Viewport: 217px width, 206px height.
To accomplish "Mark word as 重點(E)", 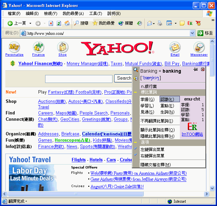I will click(167, 106).
